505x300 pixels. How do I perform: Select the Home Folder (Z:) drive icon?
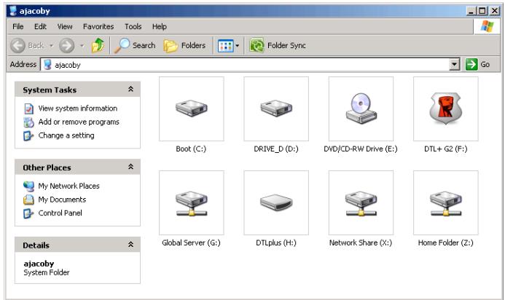click(446, 203)
